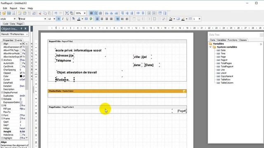Click the Redo icon
The width and height of the screenshot is (264, 148).
coord(61,13)
